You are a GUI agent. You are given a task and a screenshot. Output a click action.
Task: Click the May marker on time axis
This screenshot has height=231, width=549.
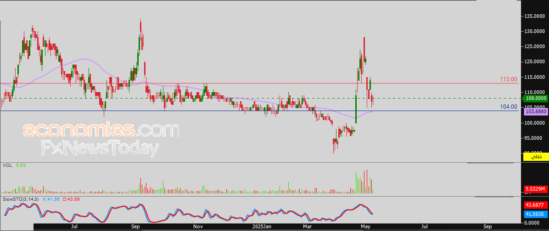(x=366, y=226)
